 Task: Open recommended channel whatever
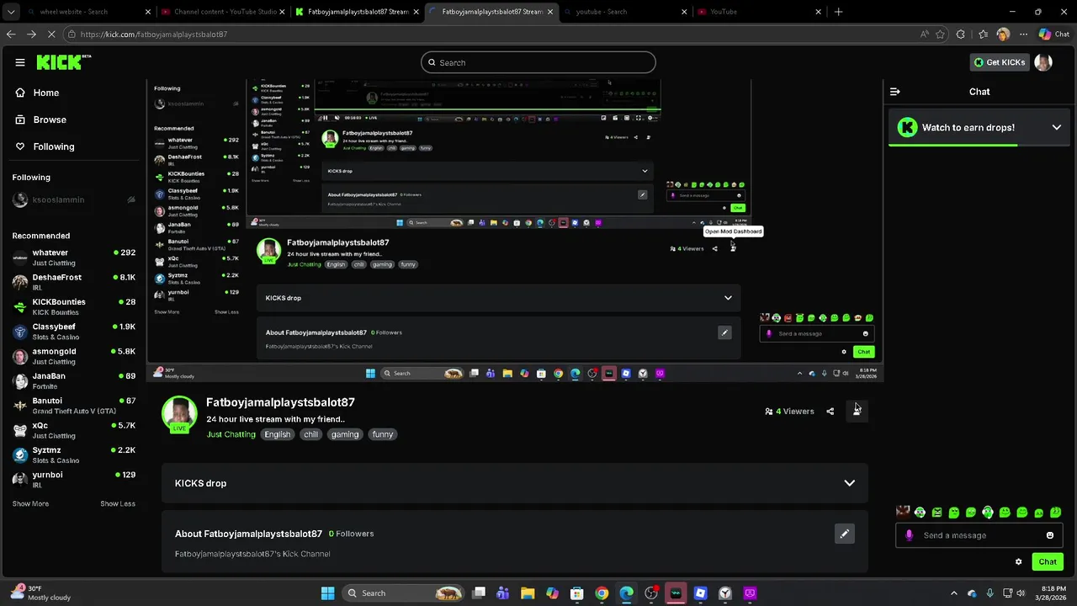pos(74,258)
